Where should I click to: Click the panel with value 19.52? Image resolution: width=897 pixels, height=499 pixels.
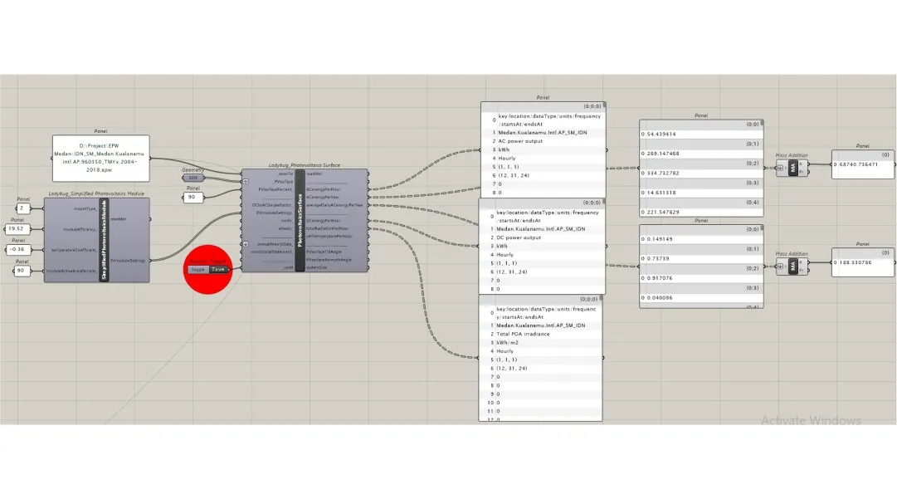tap(17, 229)
